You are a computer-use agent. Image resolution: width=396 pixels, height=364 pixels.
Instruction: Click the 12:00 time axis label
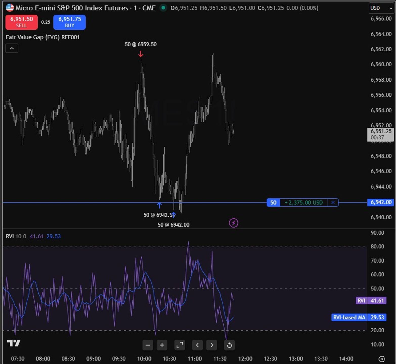pyautogui.click(x=245, y=359)
